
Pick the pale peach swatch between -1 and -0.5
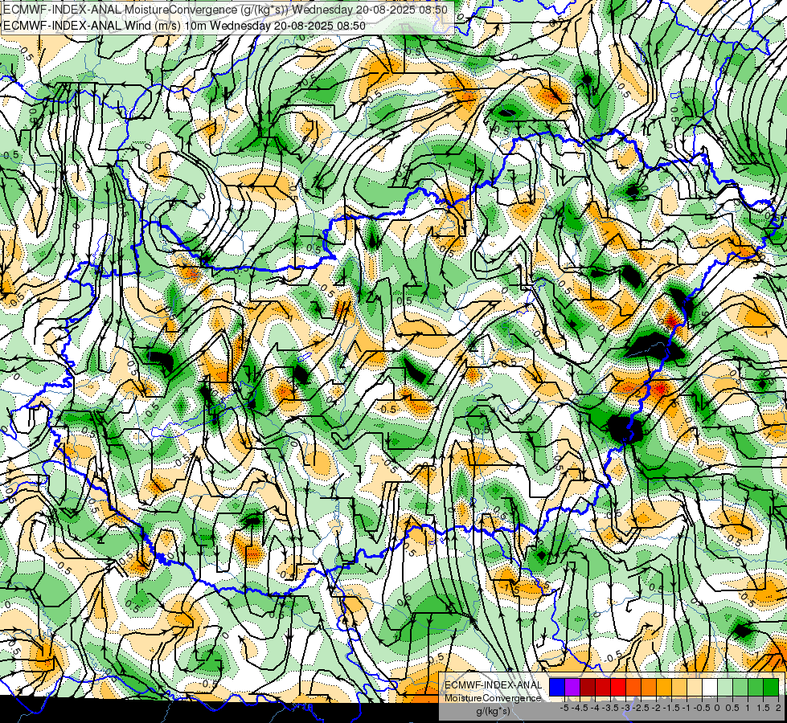pos(695,688)
